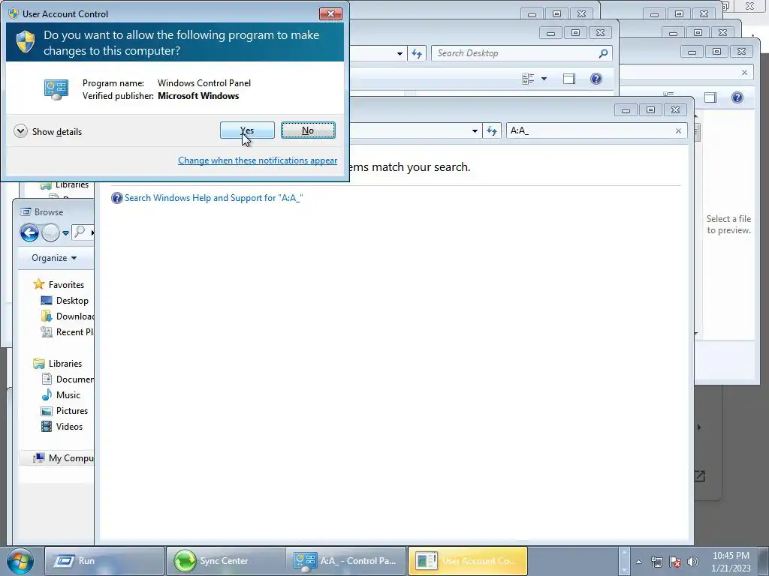This screenshot has width=769, height=576.
Task: Click the Windows Control Panel program icon
Action: (x=56, y=90)
